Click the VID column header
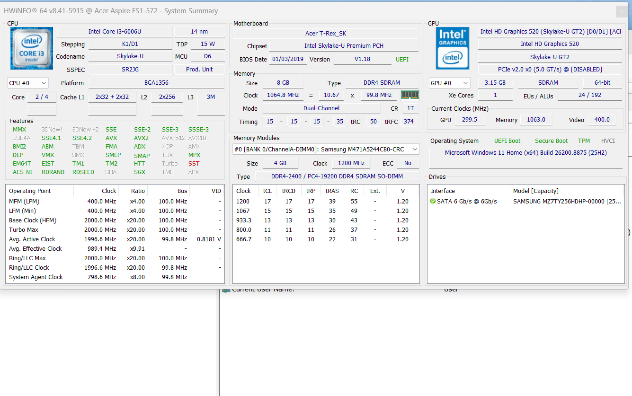 (x=207, y=191)
